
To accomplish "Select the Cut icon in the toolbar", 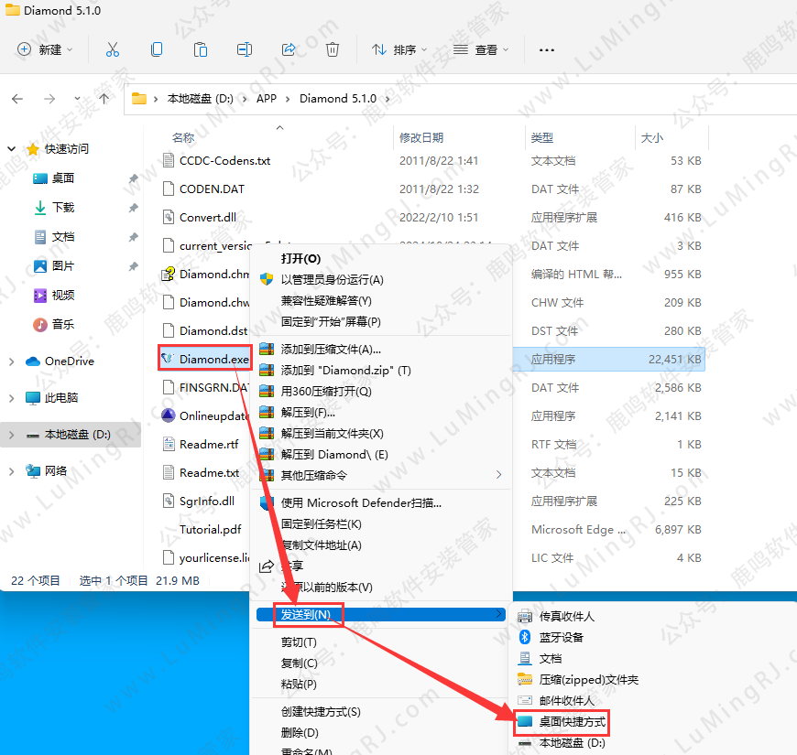I will tap(113, 49).
